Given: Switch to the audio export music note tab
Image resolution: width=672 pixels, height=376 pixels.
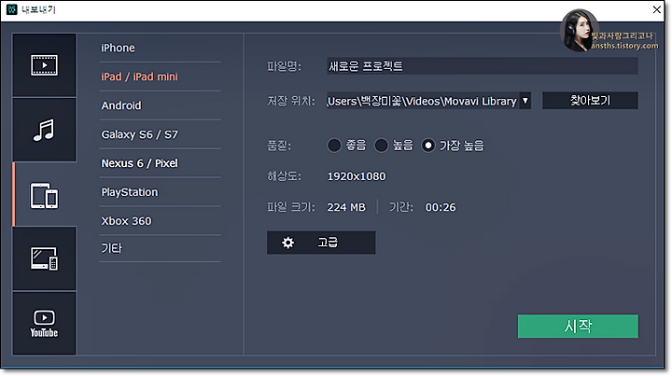Looking at the screenshot, I should (x=44, y=130).
